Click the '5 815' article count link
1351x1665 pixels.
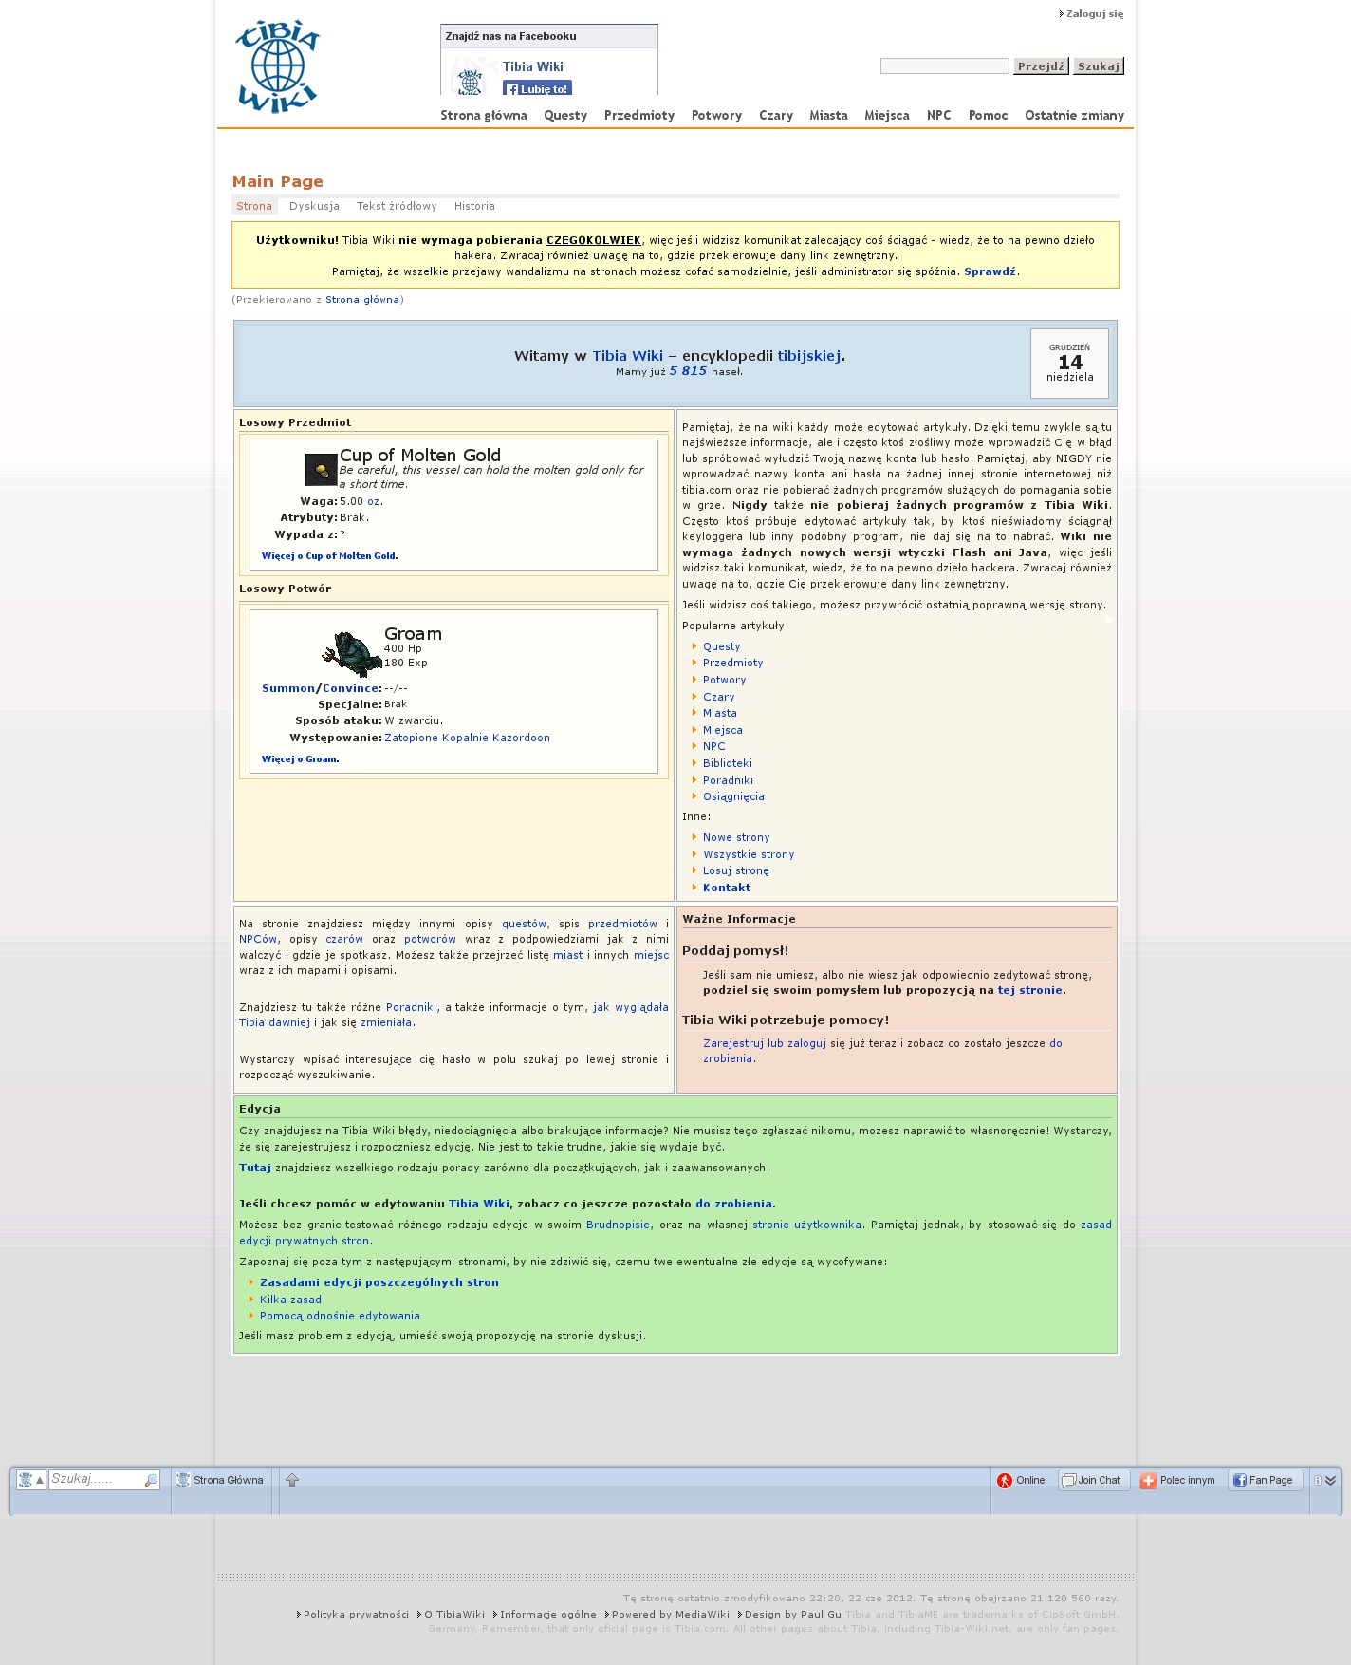coord(688,371)
